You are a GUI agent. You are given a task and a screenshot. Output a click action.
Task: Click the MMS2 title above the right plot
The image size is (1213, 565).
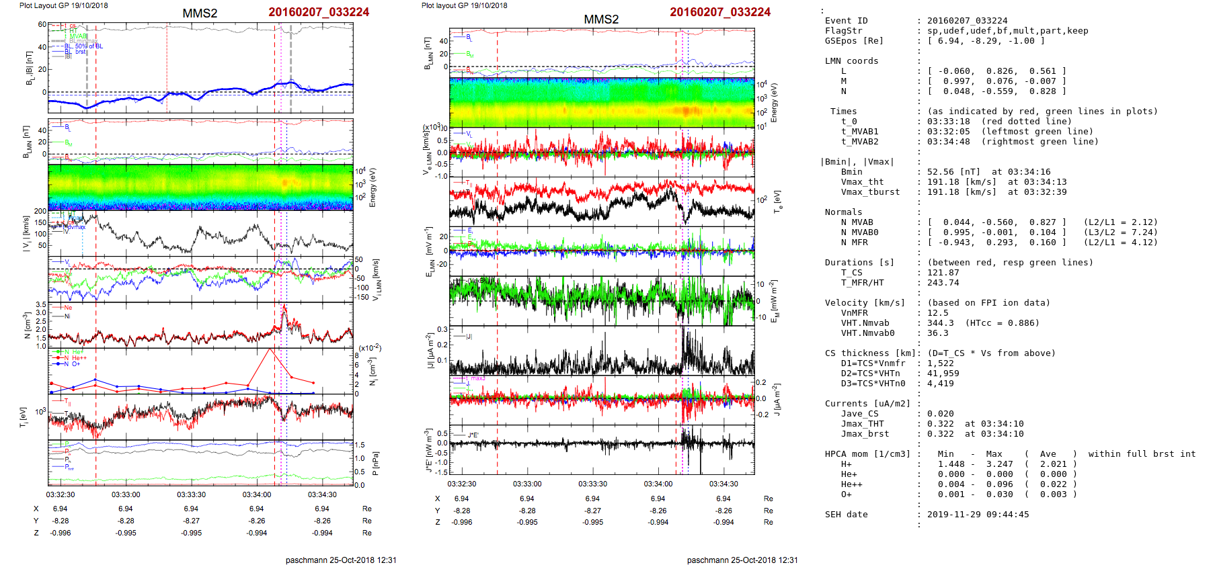coord(601,19)
